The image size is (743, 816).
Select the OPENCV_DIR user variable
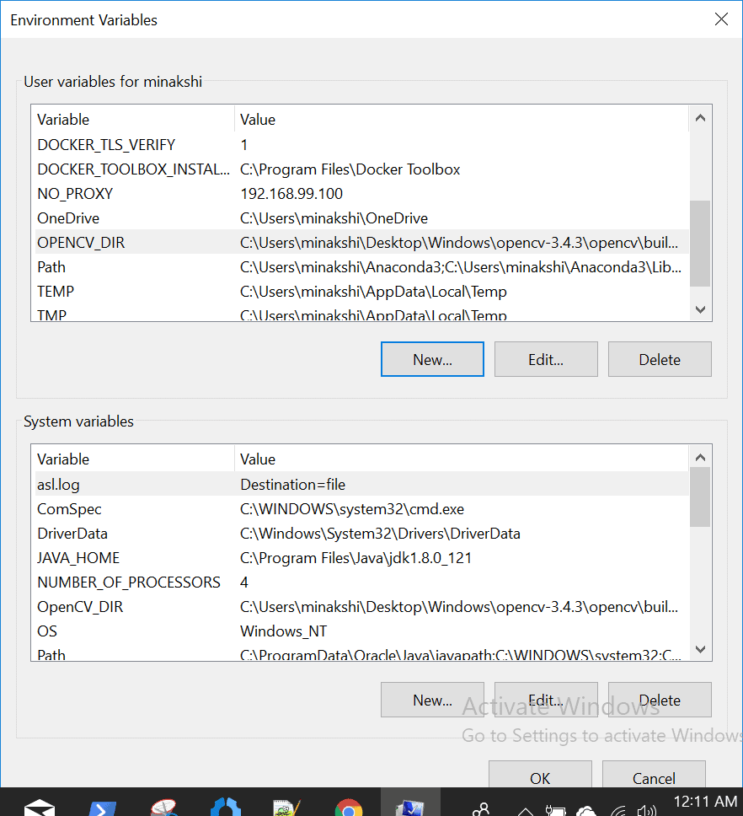click(362, 242)
